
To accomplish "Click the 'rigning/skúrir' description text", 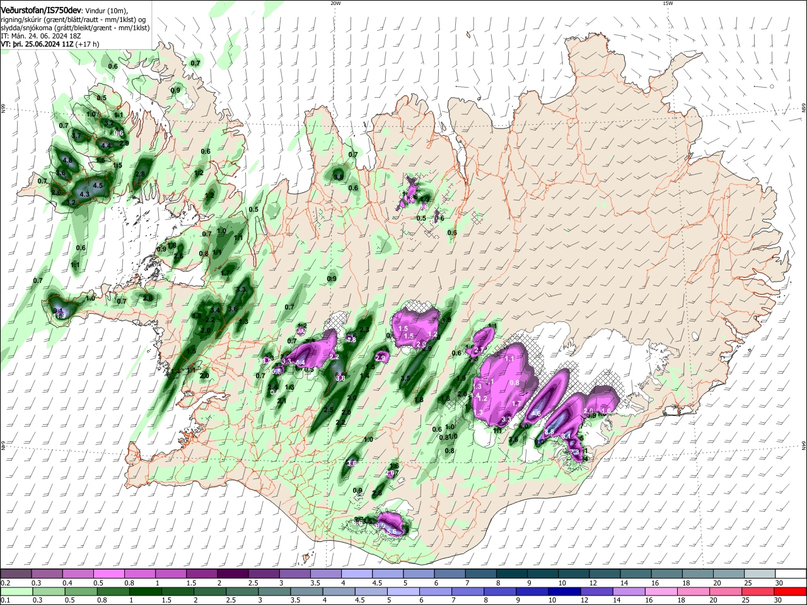I will point(22,19).
